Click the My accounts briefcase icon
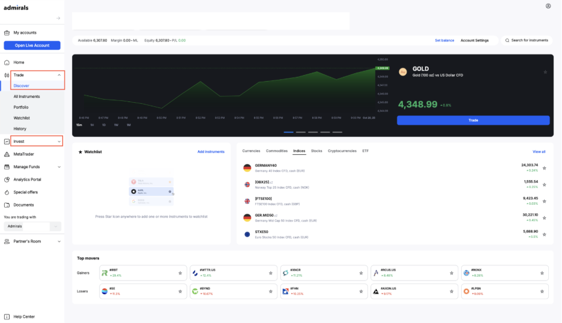Screen dimensions: 562x323 tap(7, 32)
